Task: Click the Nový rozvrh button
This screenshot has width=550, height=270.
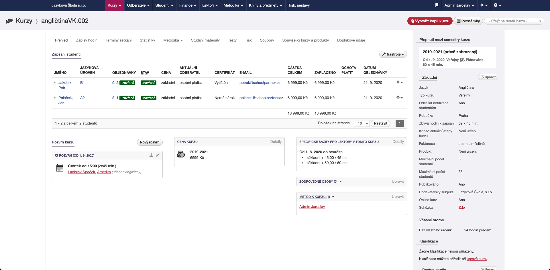Action: click(x=150, y=142)
